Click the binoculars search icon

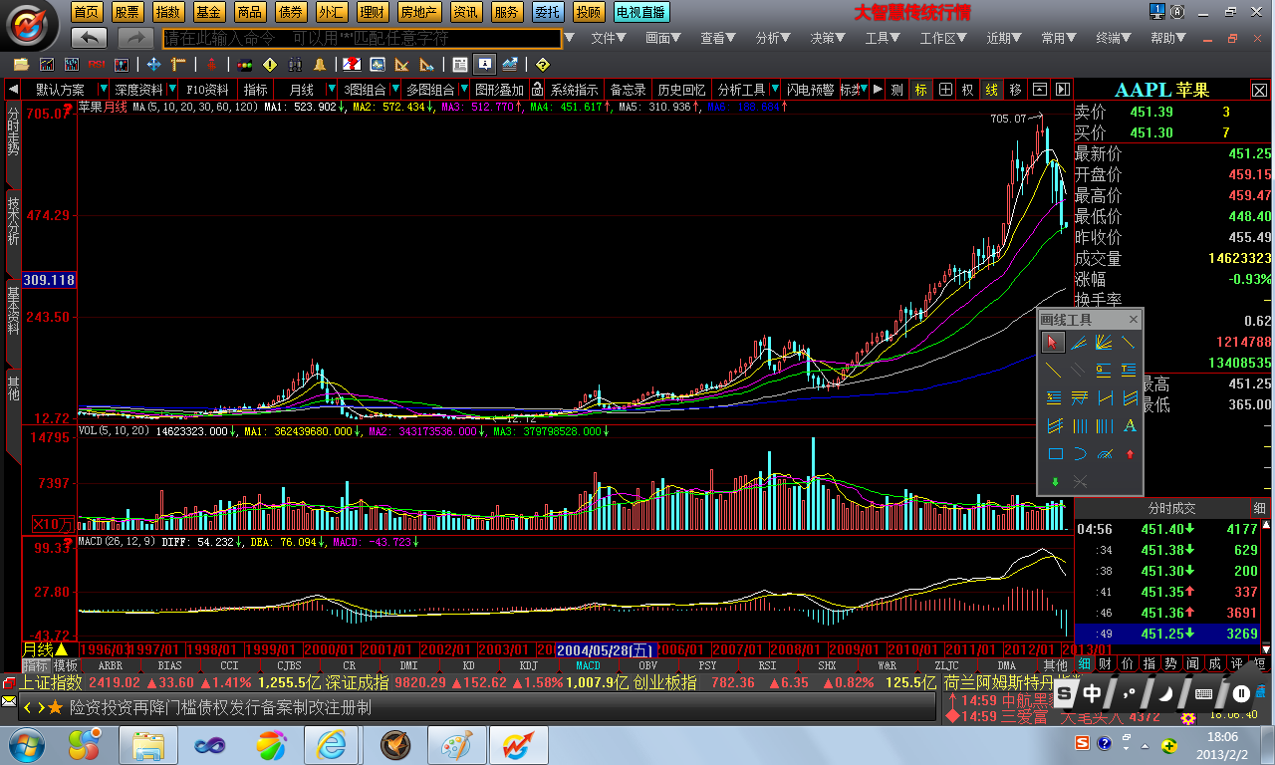pyautogui.click(x=296, y=64)
